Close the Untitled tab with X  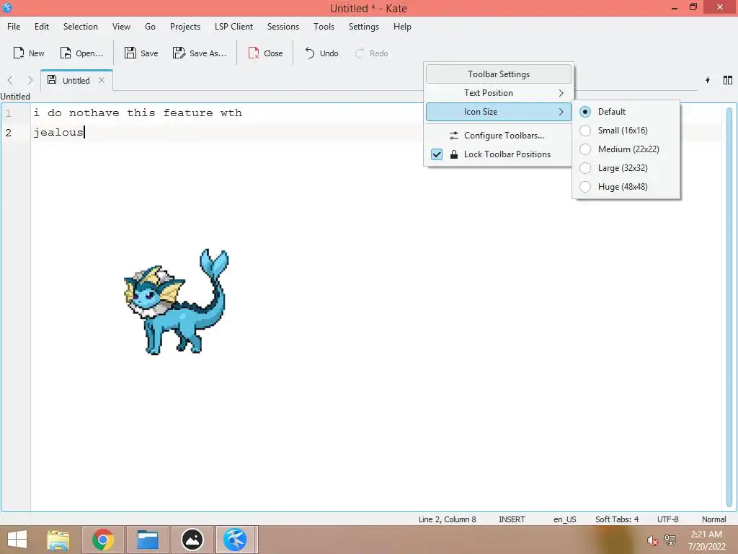102,80
